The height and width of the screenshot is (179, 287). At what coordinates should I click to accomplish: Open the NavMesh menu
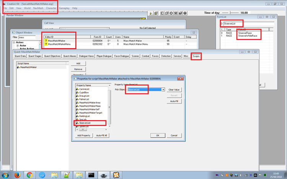[38, 8]
